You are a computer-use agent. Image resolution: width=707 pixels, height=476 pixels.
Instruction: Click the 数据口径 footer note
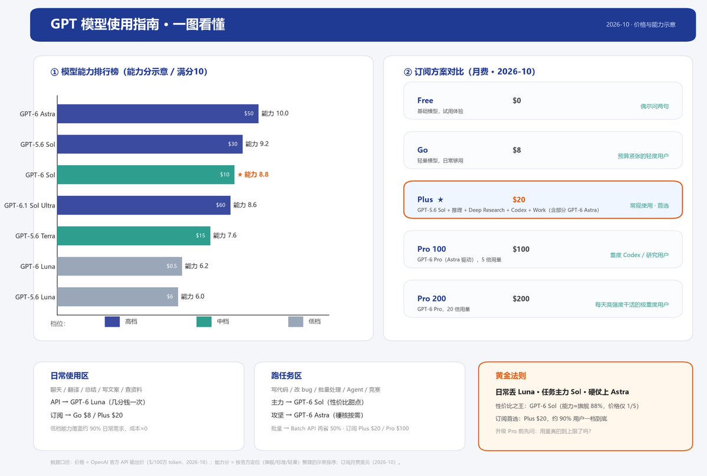pyautogui.click(x=225, y=462)
